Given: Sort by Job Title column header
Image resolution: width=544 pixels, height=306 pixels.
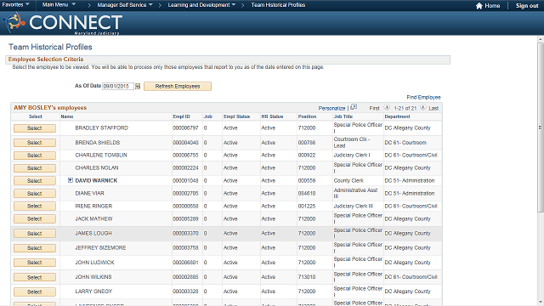Looking at the screenshot, I should tap(343, 116).
